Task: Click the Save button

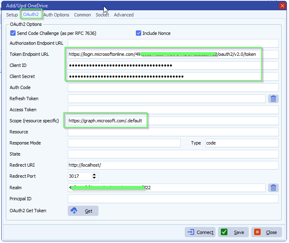Action: click(x=233, y=232)
